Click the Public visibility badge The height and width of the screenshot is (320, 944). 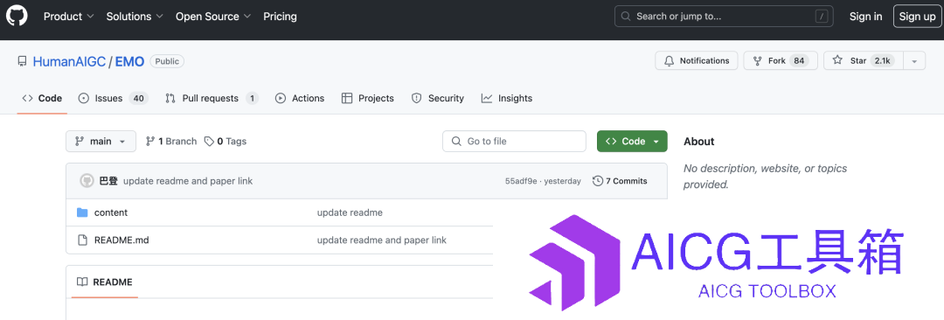(x=167, y=61)
